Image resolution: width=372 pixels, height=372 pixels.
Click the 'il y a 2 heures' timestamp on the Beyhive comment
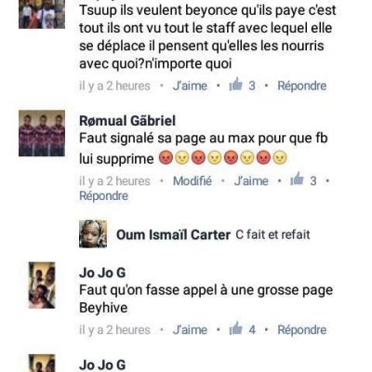(114, 330)
